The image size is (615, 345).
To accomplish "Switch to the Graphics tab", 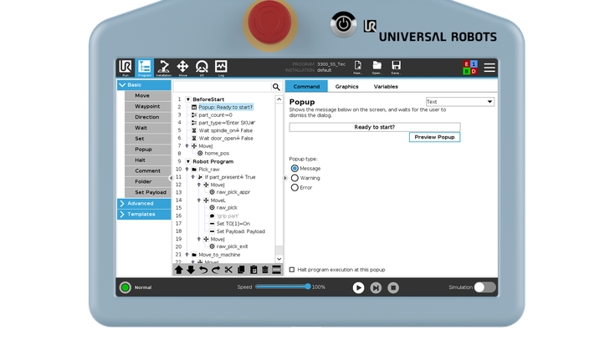I will click(346, 86).
